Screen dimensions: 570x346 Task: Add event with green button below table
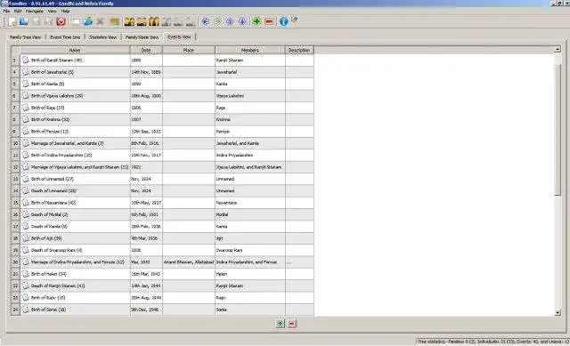[x=280, y=324]
